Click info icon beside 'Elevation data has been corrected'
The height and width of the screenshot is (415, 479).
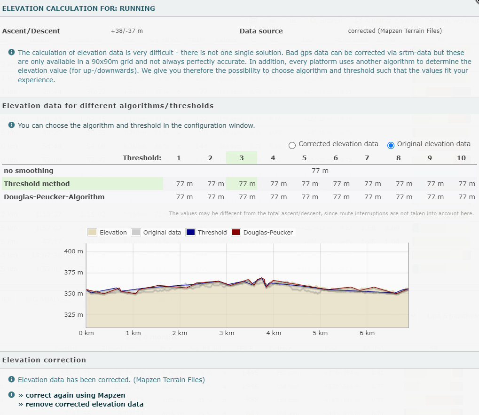11,379
